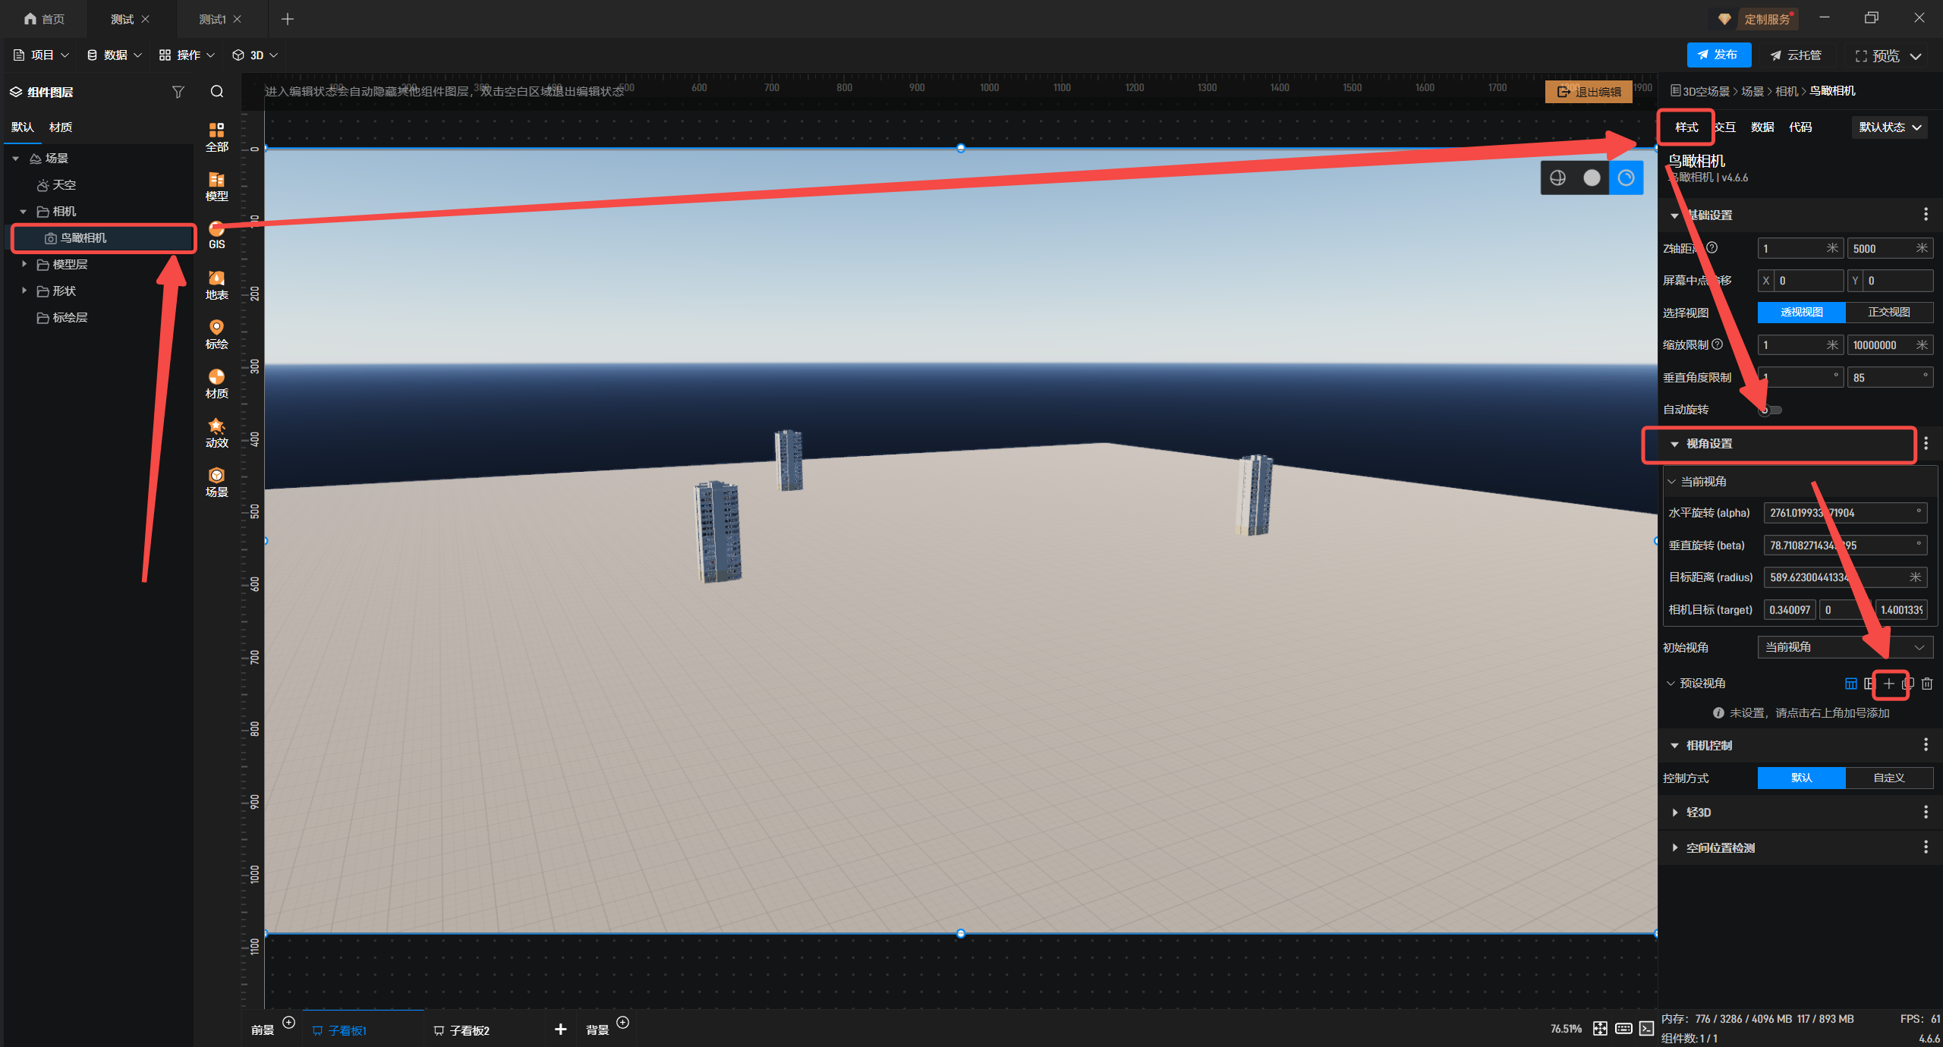Add a new preset view with plus icon
The width and height of the screenshot is (1943, 1047).
click(x=1889, y=684)
